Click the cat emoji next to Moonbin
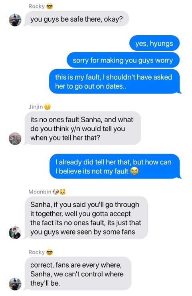The height and width of the screenshot is (296, 192). (63, 192)
